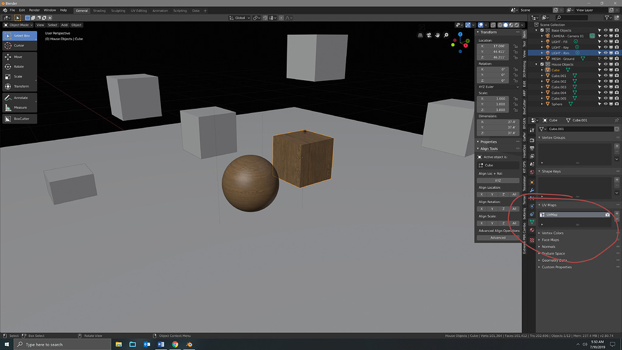Click the active object Cube field
Image resolution: width=622 pixels, height=350 pixels.
click(x=498, y=165)
